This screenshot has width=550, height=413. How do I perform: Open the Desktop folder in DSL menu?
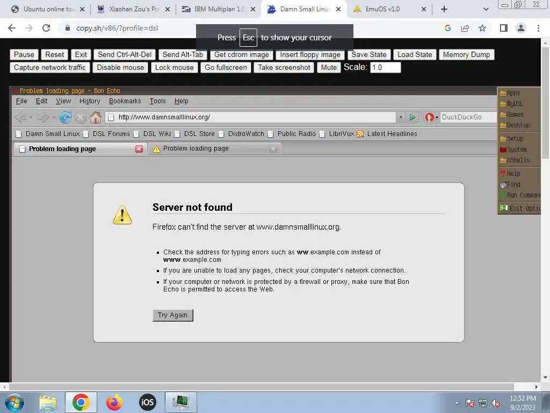[515, 125]
